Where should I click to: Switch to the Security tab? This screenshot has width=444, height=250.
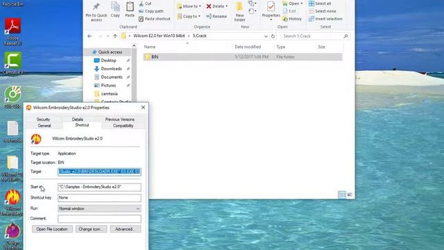[x=43, y=119]
